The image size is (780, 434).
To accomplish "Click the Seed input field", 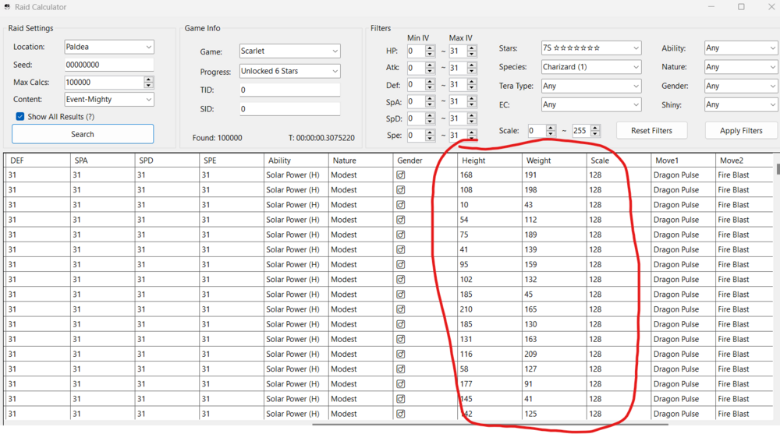I will pos(108,65).
